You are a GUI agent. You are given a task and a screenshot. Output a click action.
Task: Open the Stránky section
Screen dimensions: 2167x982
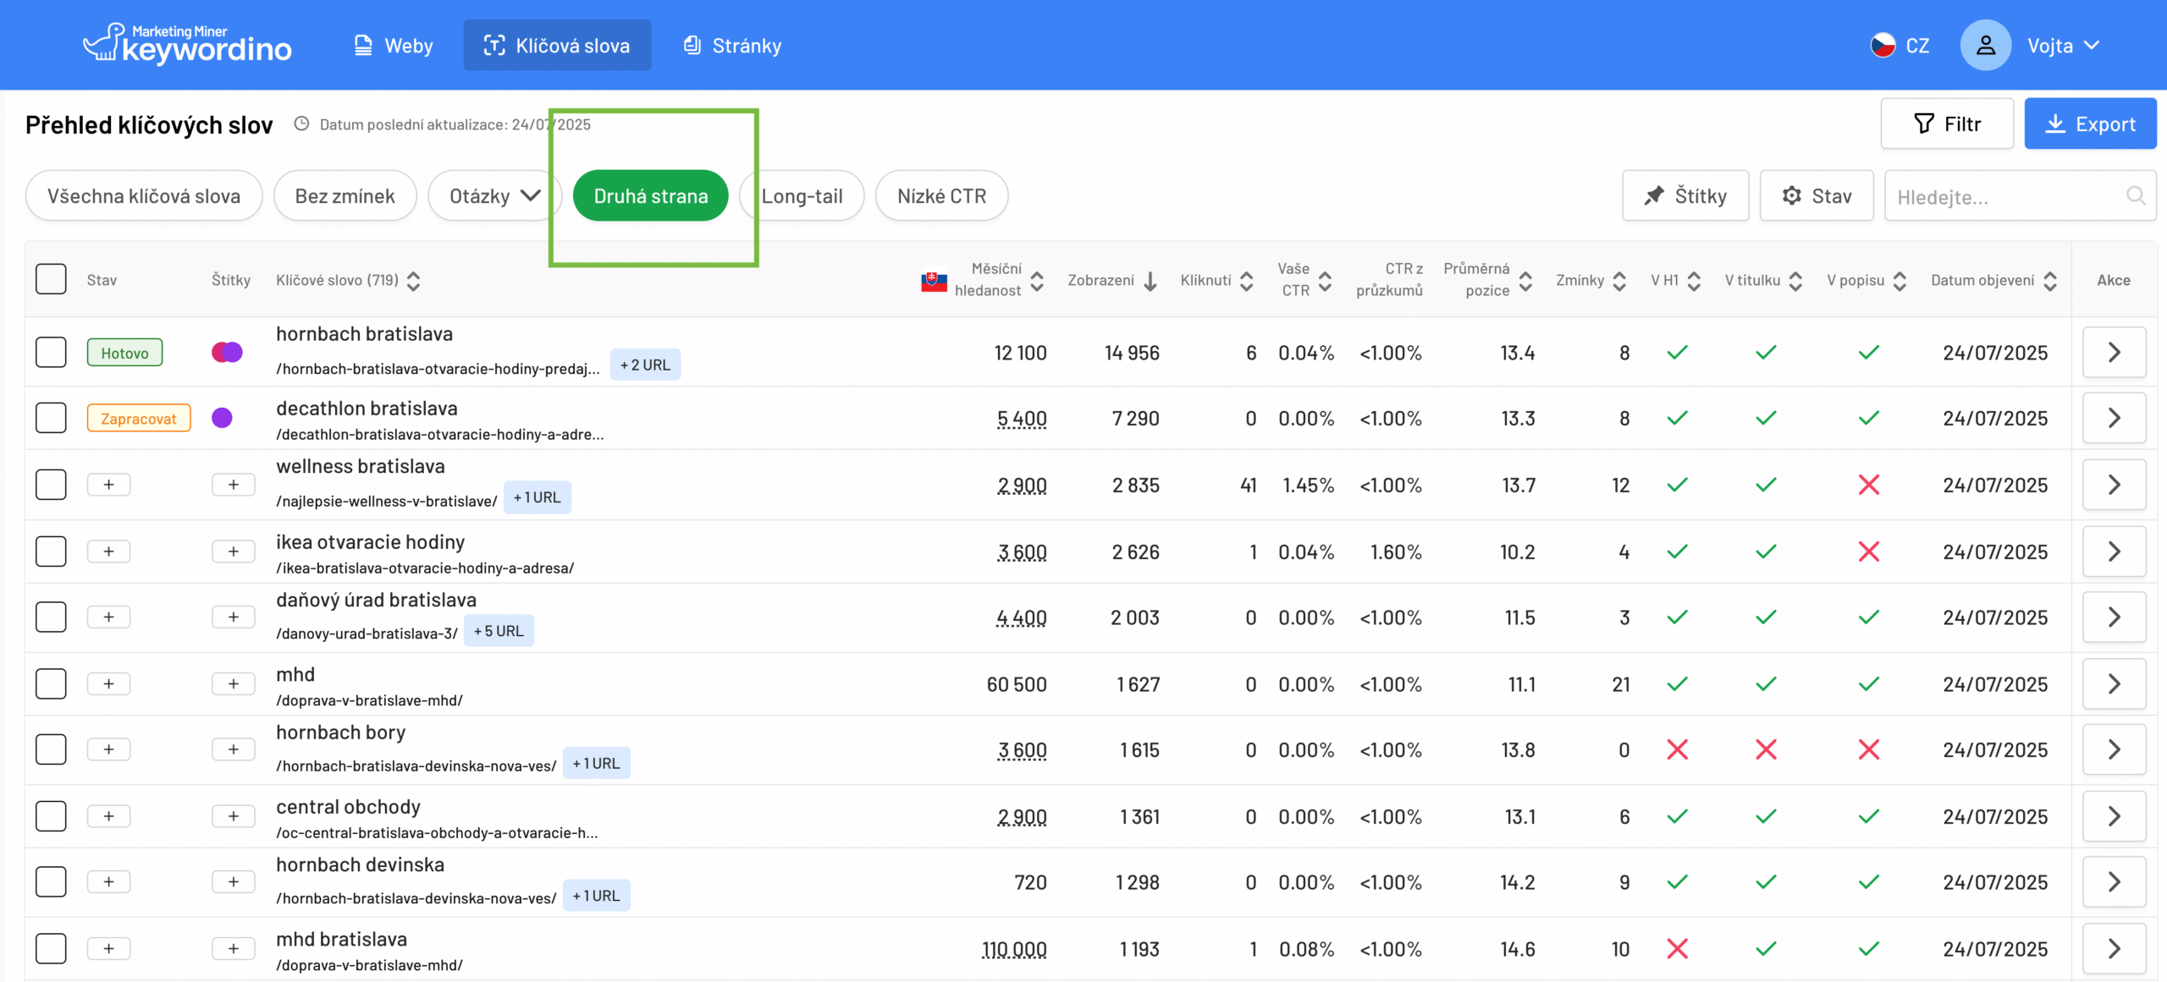click(x=733, y=46)
